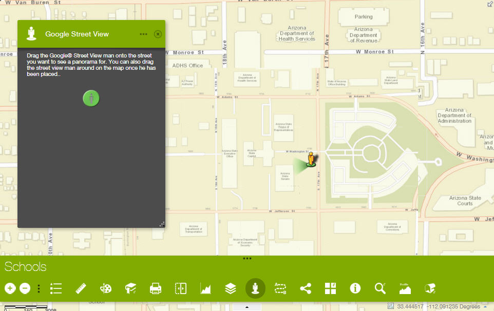This screenshot has width=494, height=311.
Task: Open the coordinate units dropdown arrow
Action: coord(485,306)
